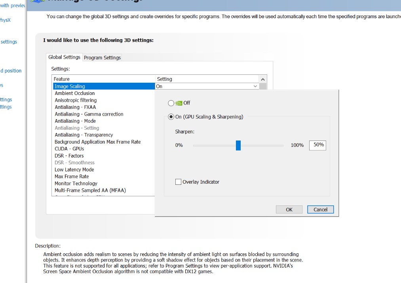Viewport: 401px width, 283px height.
Task: Select Antialiasing - Transparency feature
Action: point(84,135)
